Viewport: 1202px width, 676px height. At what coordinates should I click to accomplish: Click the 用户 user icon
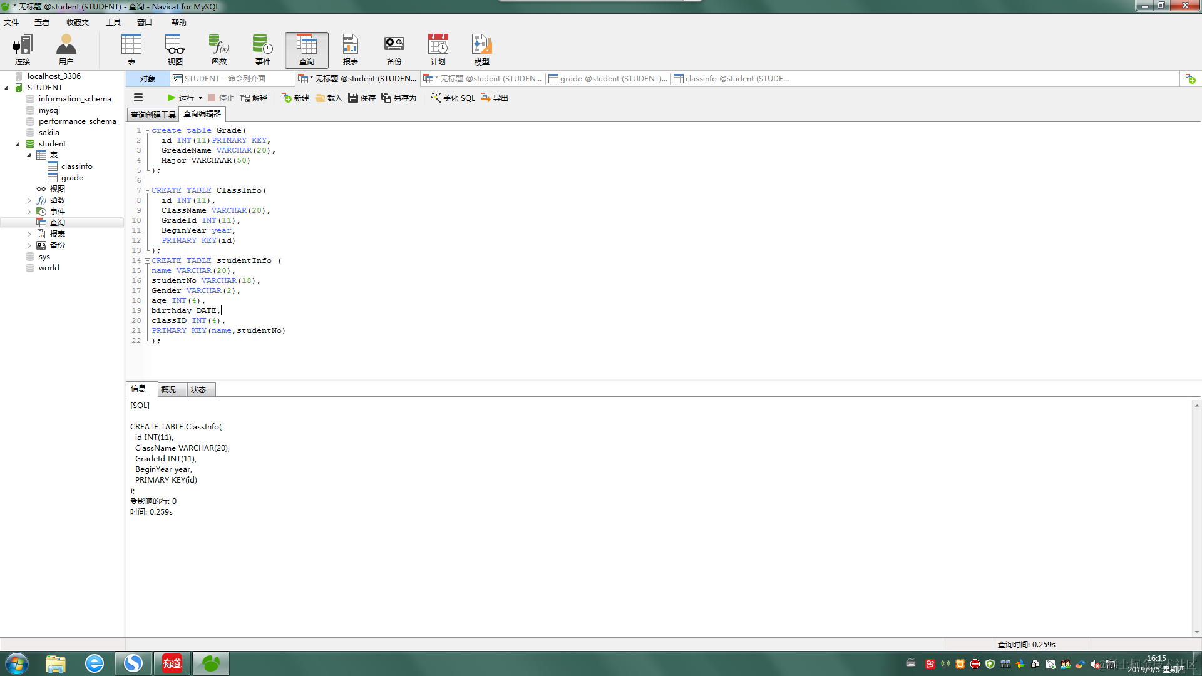[66, 49]
